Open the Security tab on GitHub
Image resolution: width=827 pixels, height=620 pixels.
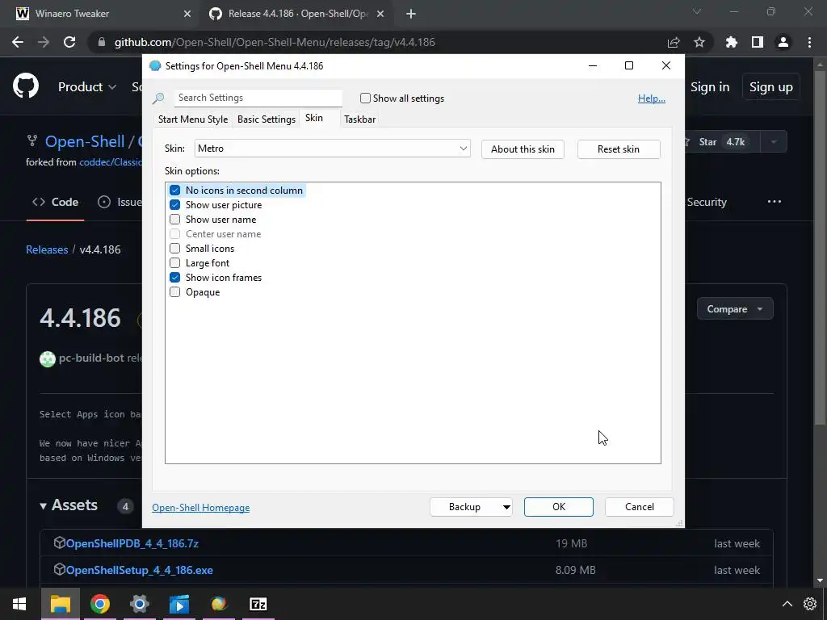click(x=707, y=202)
